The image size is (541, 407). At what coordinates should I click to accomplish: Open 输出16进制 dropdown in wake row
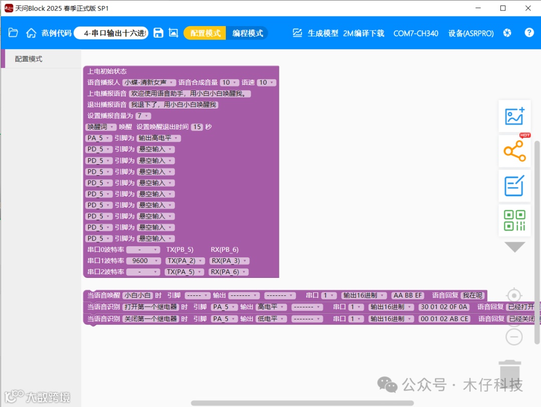pyautogui.click(x=364, y=295)
